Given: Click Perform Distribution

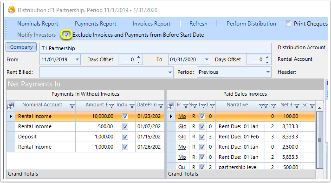Looking at the screenshot, I should pyautogui.click(x=251, y=24).
